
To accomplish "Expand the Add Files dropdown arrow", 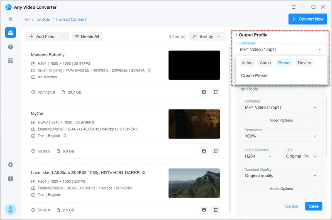I will pyautogui.click(x=63, y=36).
